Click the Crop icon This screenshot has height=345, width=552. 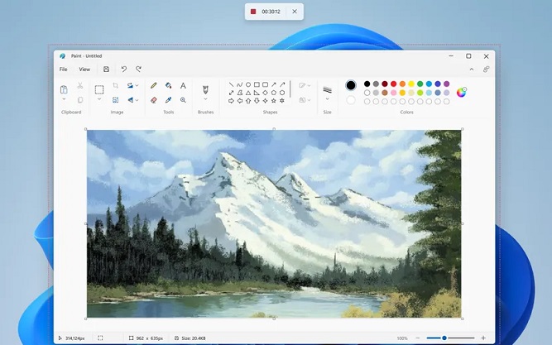pos(115,85)
